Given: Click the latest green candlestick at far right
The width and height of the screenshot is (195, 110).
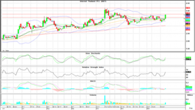Looking at the screenshot, I should coord(166,17).
